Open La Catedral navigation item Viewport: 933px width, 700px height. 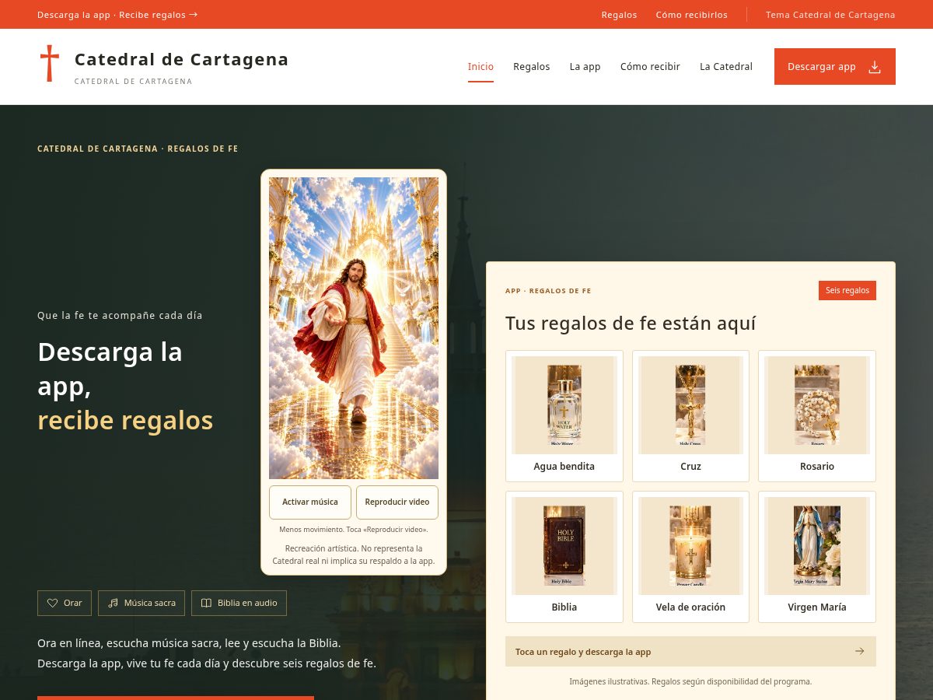coord(726,67)
